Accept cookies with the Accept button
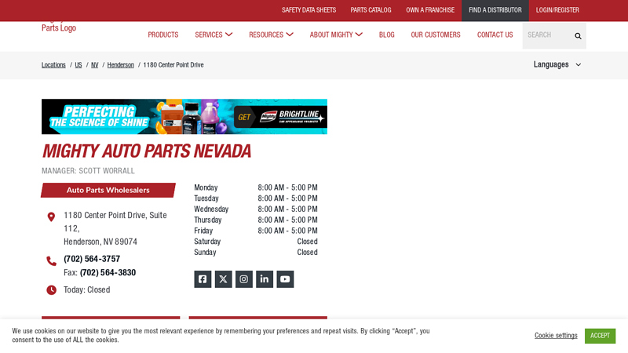 tap(600, 336)
